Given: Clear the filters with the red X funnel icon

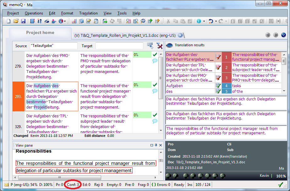Looking at the screenshot, I should coord(160,46).
